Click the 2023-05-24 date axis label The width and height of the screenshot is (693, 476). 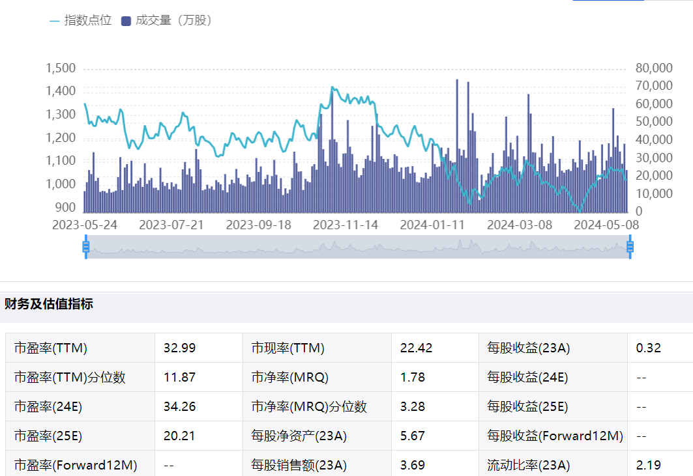point(85,225)
